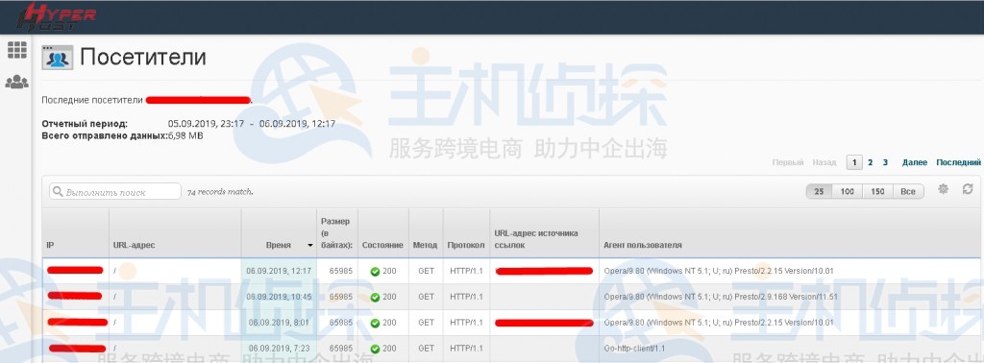Click 65985 size in the 8:01 row
Screen dimensions: 984x363
click(341, 323)
